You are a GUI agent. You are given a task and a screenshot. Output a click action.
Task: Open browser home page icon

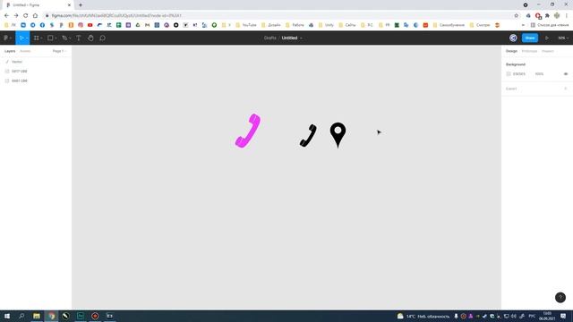coord(35,15)
